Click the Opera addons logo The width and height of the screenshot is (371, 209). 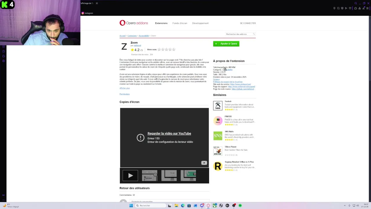pyautogui.click(x=134, y=23)
